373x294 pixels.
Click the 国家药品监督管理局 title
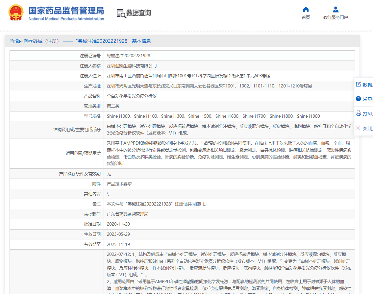pos(66,11)
